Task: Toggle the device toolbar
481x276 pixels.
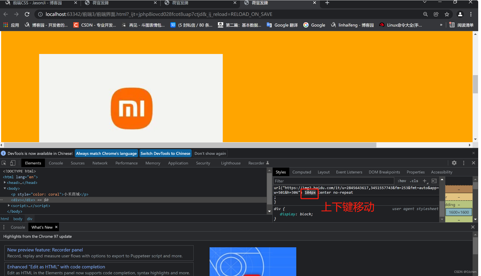Action: click(13, 163)
